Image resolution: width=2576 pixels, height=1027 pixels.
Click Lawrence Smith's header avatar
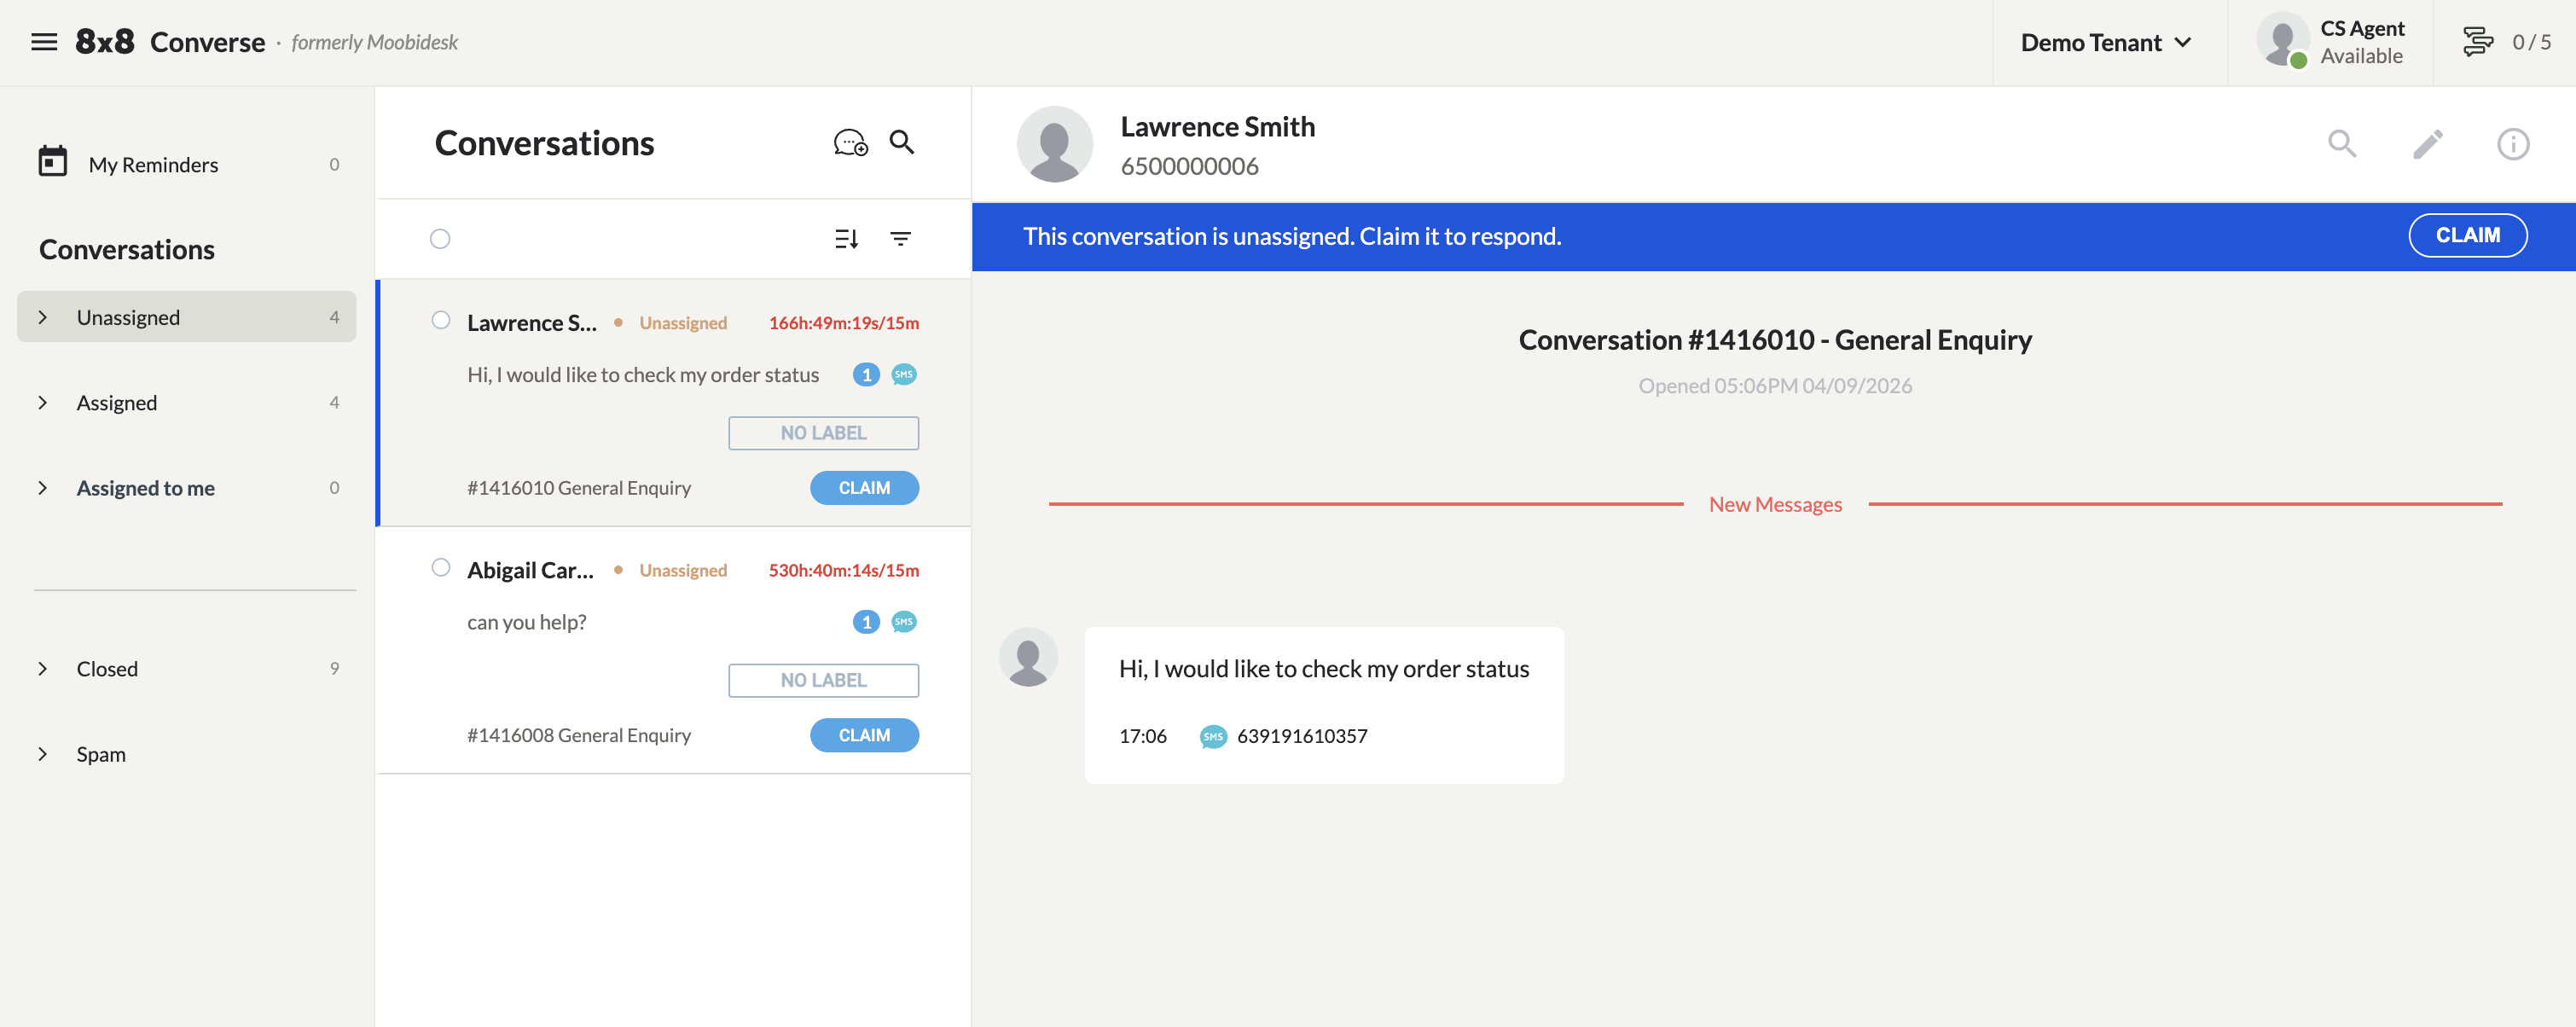click(x=1055, y=143)
